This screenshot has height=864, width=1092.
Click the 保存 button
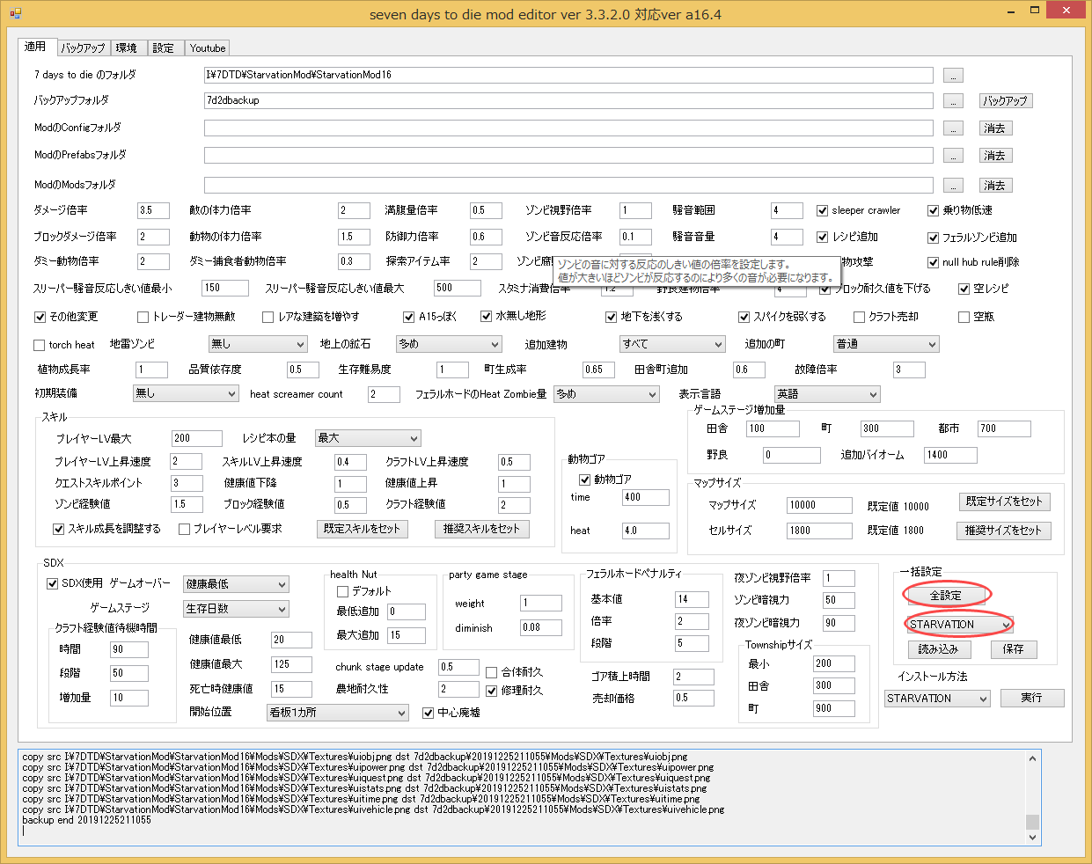[x=1014, y=649]
